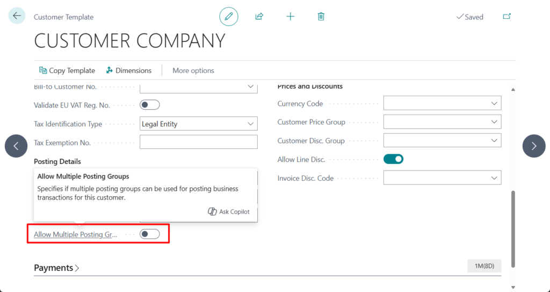Click the Tax Exemption No. input field
The image size is (550, 292).
(x=198, y=143)
